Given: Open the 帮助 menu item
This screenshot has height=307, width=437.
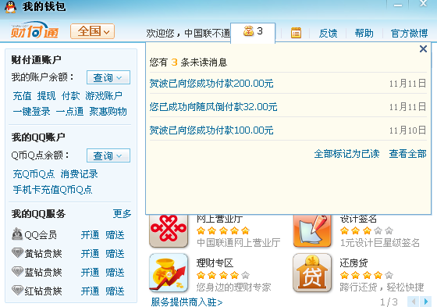Looking at the screenshot, I should [364, 34].
